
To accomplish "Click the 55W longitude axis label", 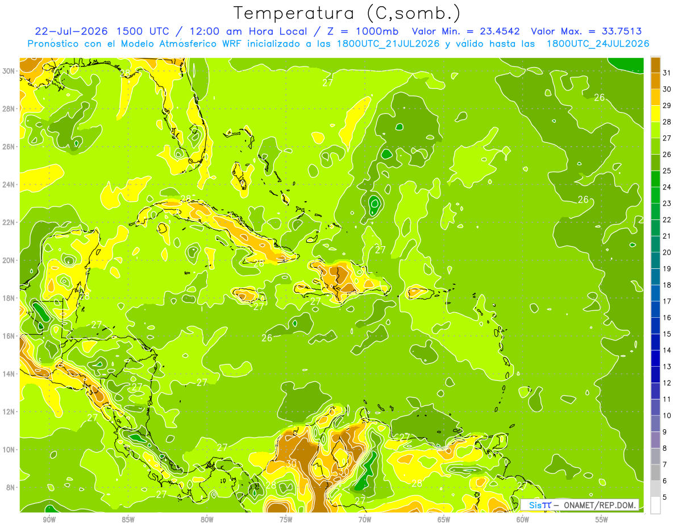I will point(602,520).
